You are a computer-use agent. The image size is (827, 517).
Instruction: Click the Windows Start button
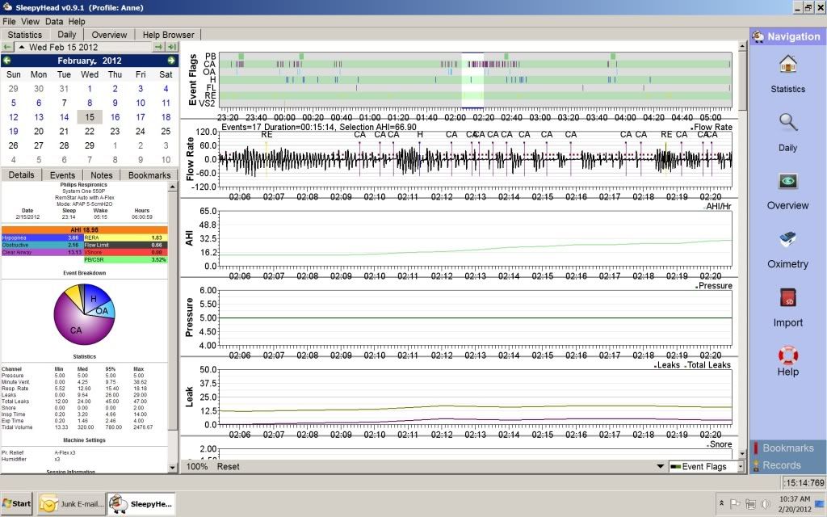click(17, 504)
